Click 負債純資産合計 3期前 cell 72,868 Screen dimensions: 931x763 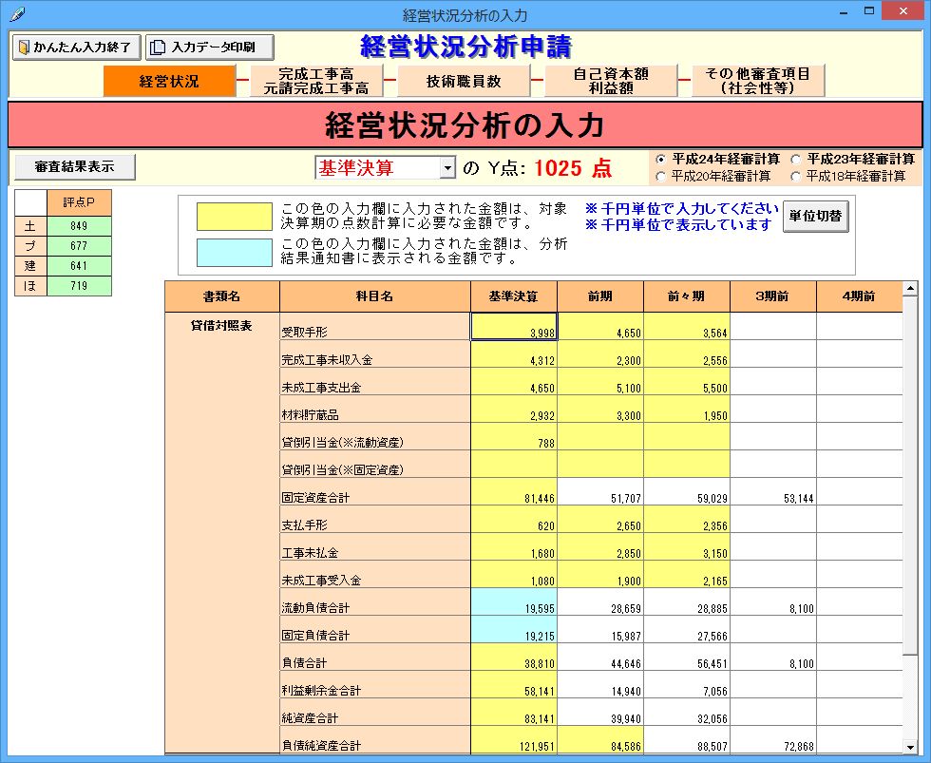tap(773, 740)
